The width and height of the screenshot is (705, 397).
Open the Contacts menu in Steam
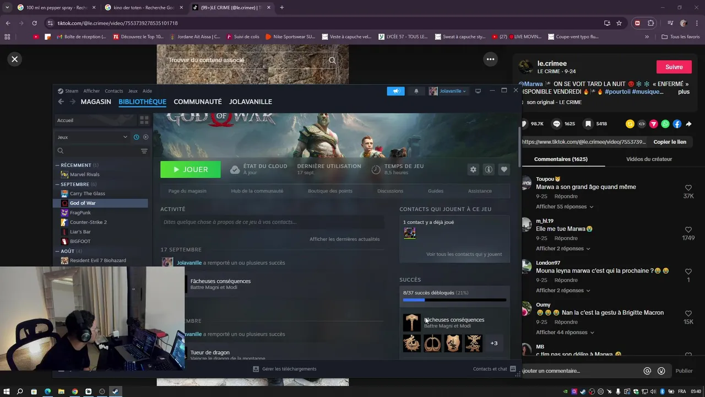coord(114,91)
